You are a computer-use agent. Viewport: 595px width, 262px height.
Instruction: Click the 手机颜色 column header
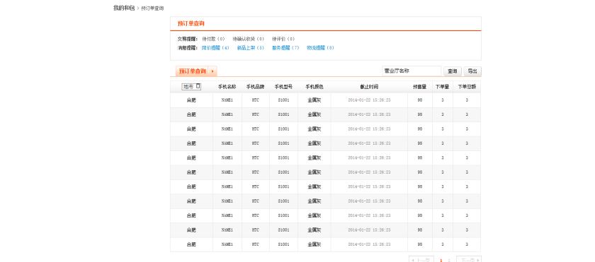314,87
